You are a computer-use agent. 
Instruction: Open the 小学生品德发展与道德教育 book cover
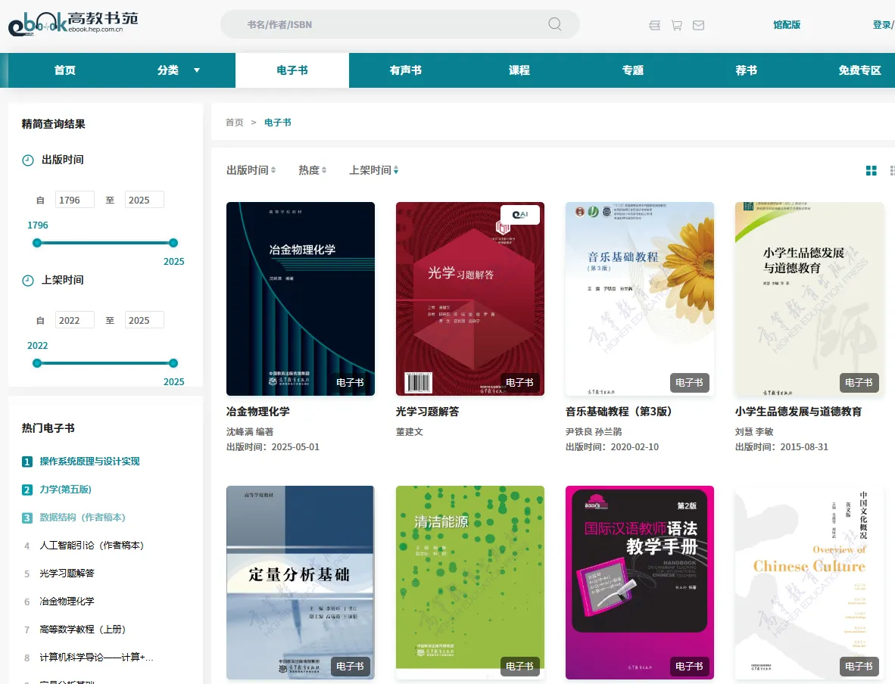pyautogui.click(x=809, y=299)
